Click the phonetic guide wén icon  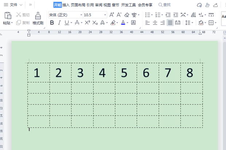[x=134, y=15]
